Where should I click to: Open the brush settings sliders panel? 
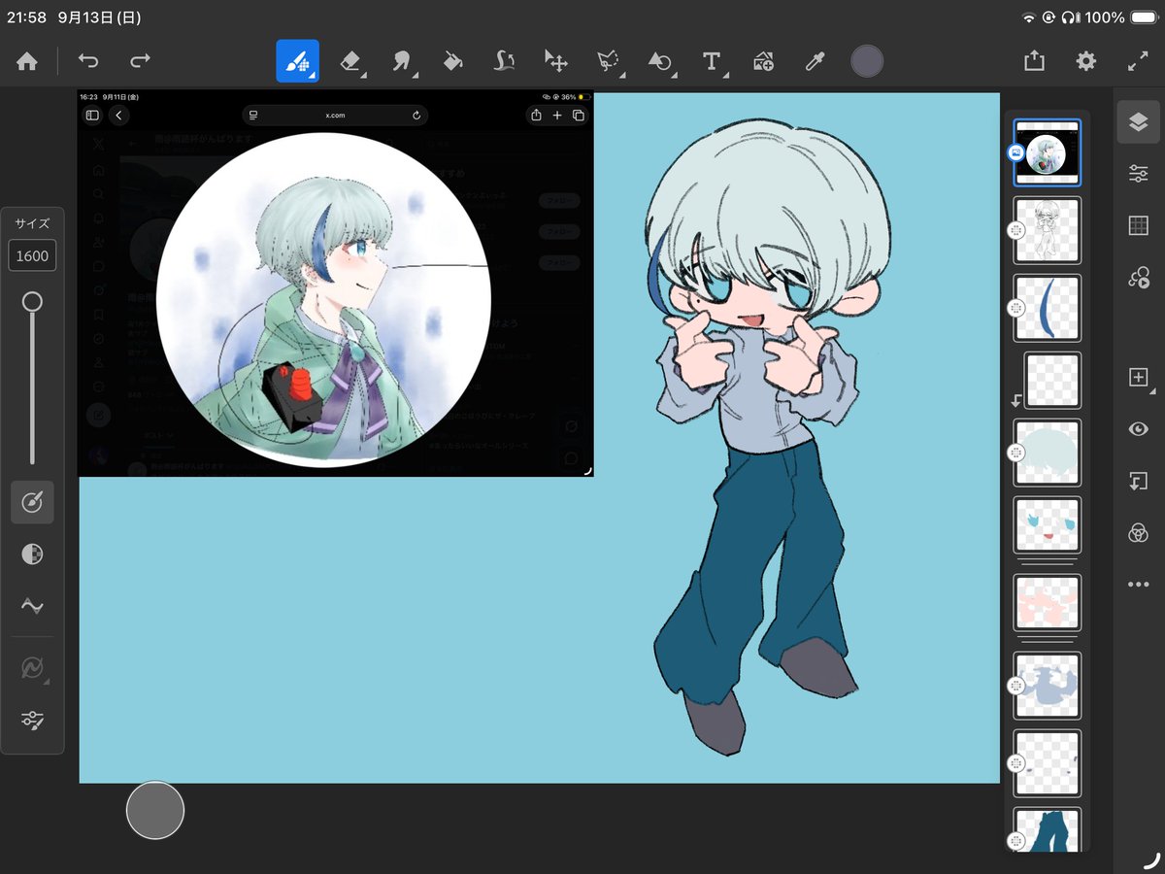(x=32, y=720)
